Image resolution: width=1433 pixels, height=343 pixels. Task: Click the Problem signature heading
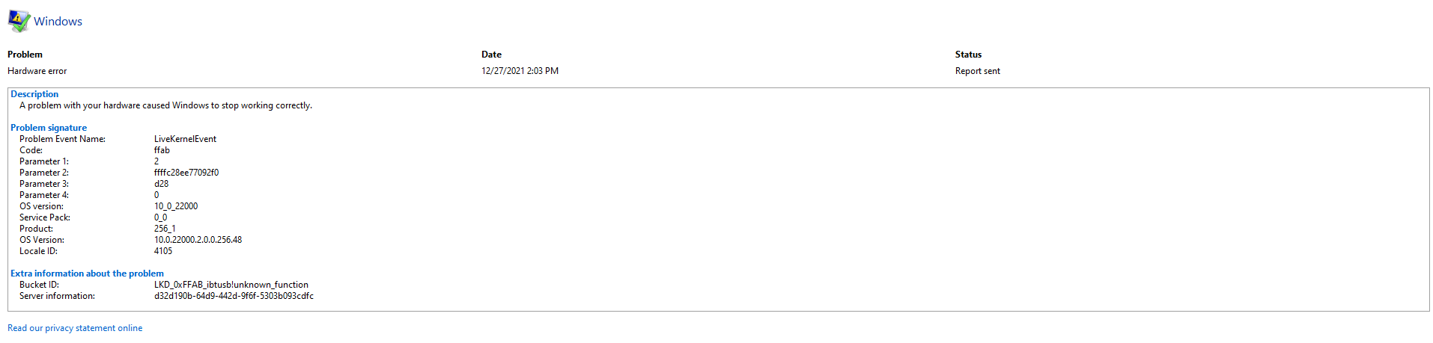pyautogui.click(x=49, y=128)
